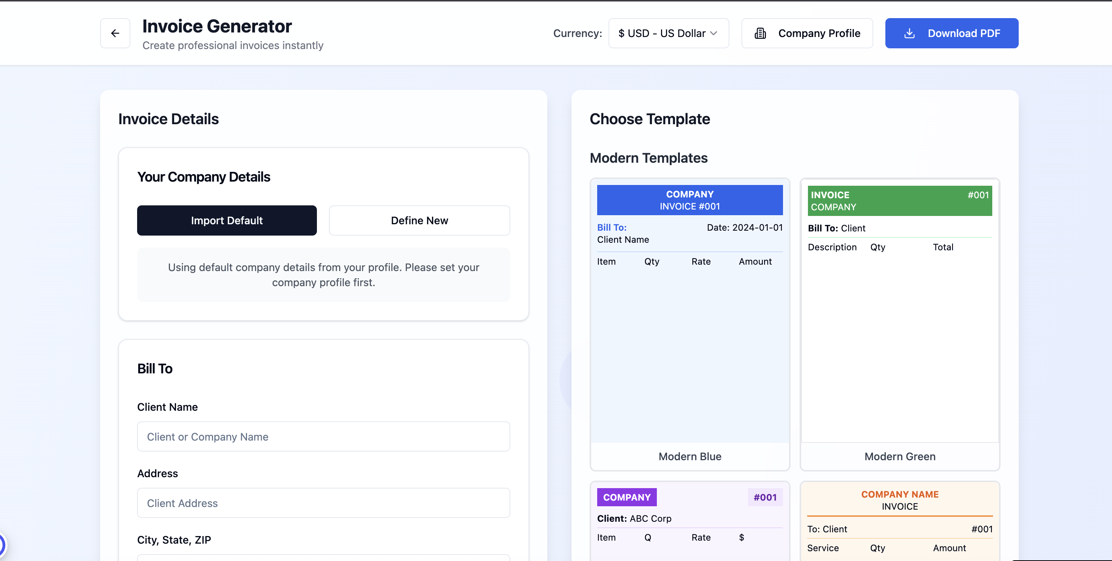Image resolution: width=1112 pixels, height=561 pixels.
Task: Click the Modern Templates subheading
Action: [x=649, y=158]
